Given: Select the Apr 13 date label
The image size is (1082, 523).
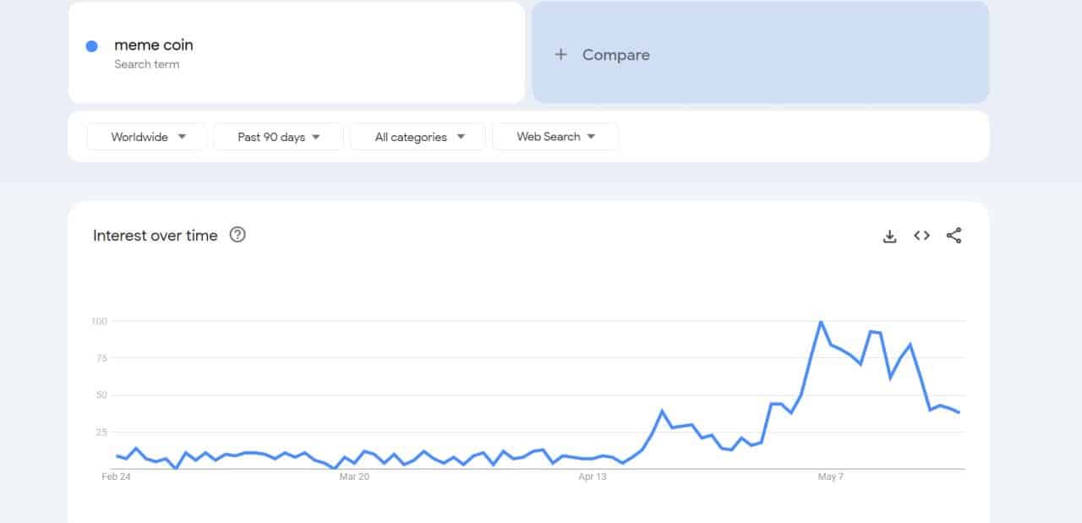Looking at the screenshot, I should click(x=593, y=477).
